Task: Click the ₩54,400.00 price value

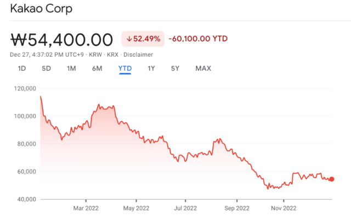Action: click(x=61, y=39)
